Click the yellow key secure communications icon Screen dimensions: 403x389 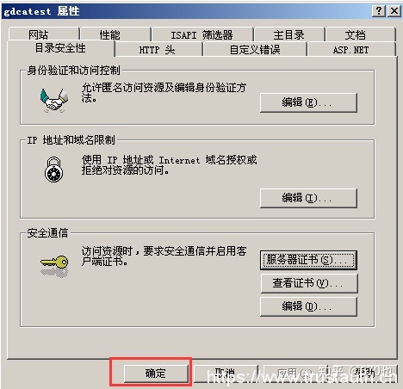(x=54, y=266)
